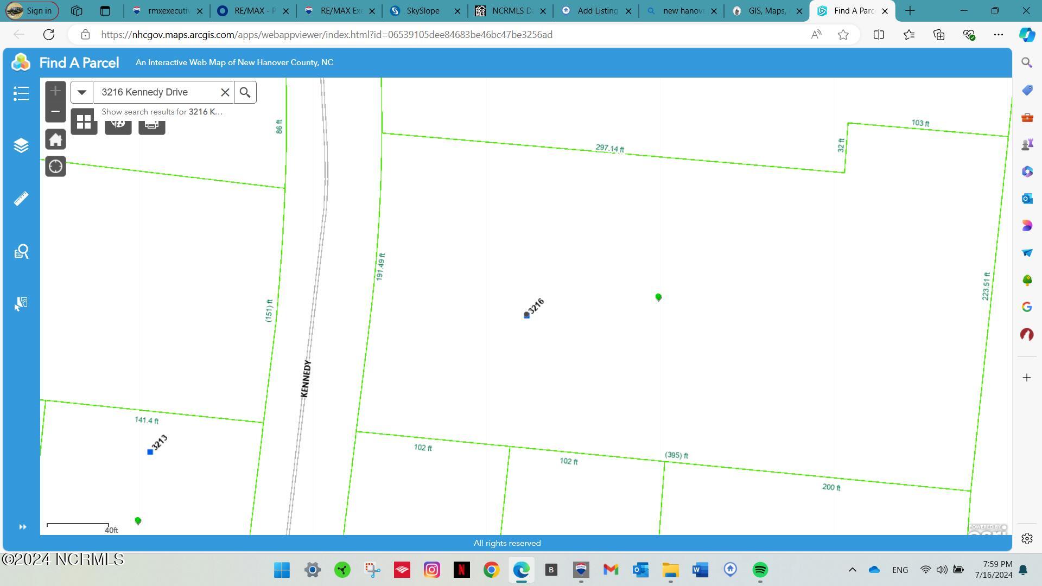Switch to the Add Listing tab
This screenshot has height=586, width=1042.
(x=596, y=11)
